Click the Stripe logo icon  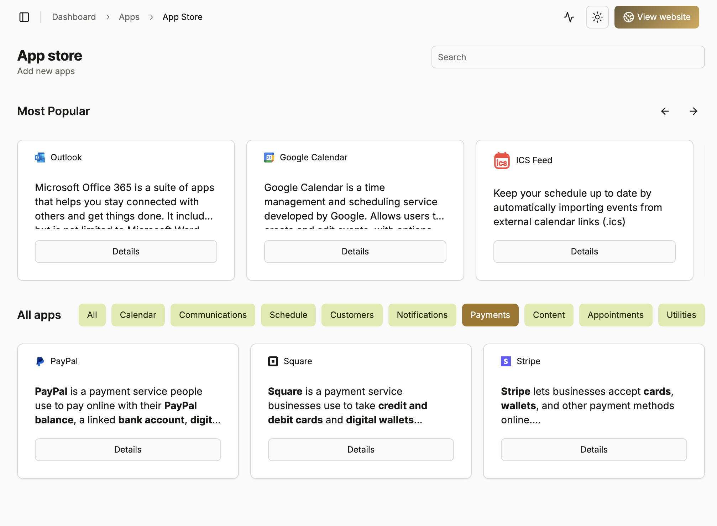point(506,361)
